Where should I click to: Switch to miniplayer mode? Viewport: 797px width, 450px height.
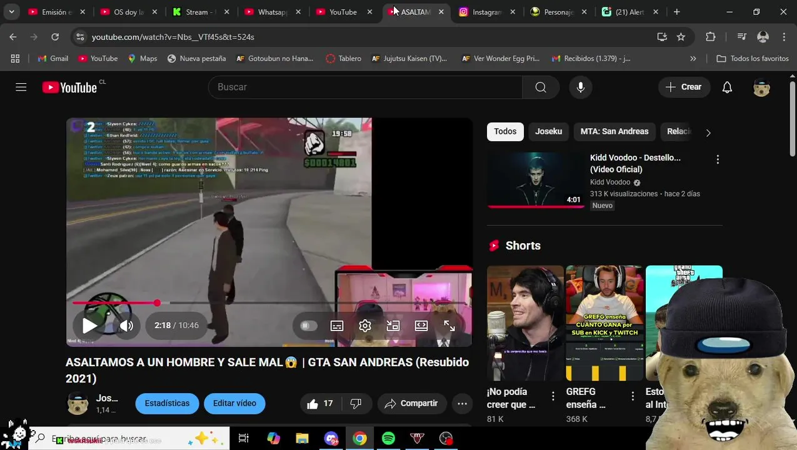pos(393,326)
